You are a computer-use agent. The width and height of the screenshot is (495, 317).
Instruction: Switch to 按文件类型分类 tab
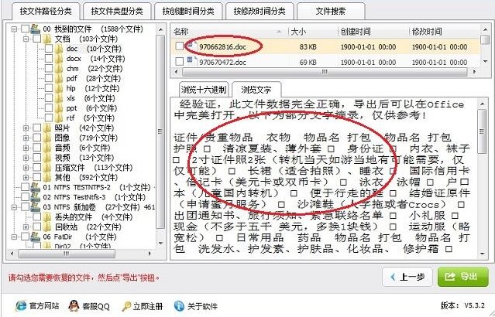click(x=117, y=12)
